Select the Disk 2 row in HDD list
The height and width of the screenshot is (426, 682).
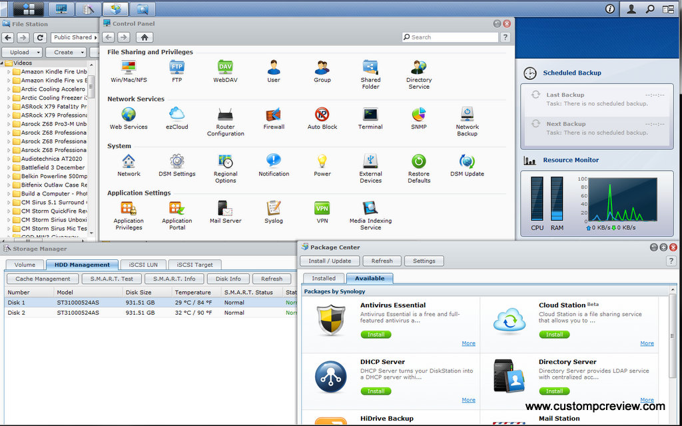(x=151, y=313)
